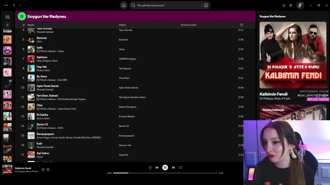Toggle shuffle in the player bar
The width and height of the screenshot is (330, 185).
click(150, 168)
